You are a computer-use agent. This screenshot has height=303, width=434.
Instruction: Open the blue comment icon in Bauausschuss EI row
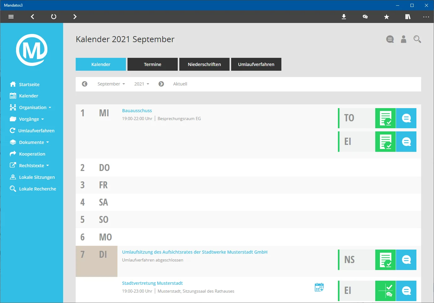[406, 142]
